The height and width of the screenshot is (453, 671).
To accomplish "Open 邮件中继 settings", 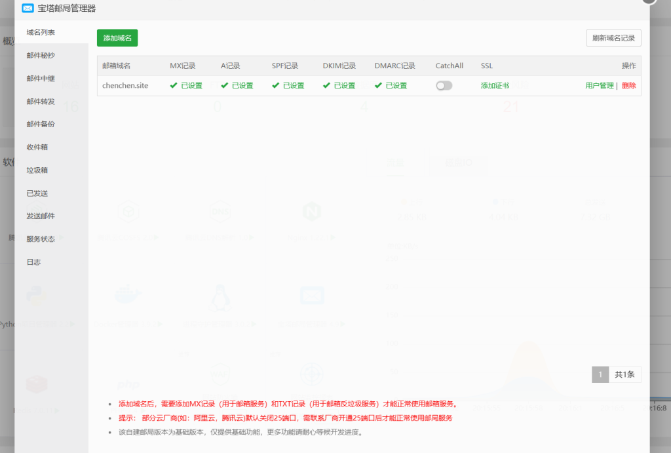I will point(41,79).
